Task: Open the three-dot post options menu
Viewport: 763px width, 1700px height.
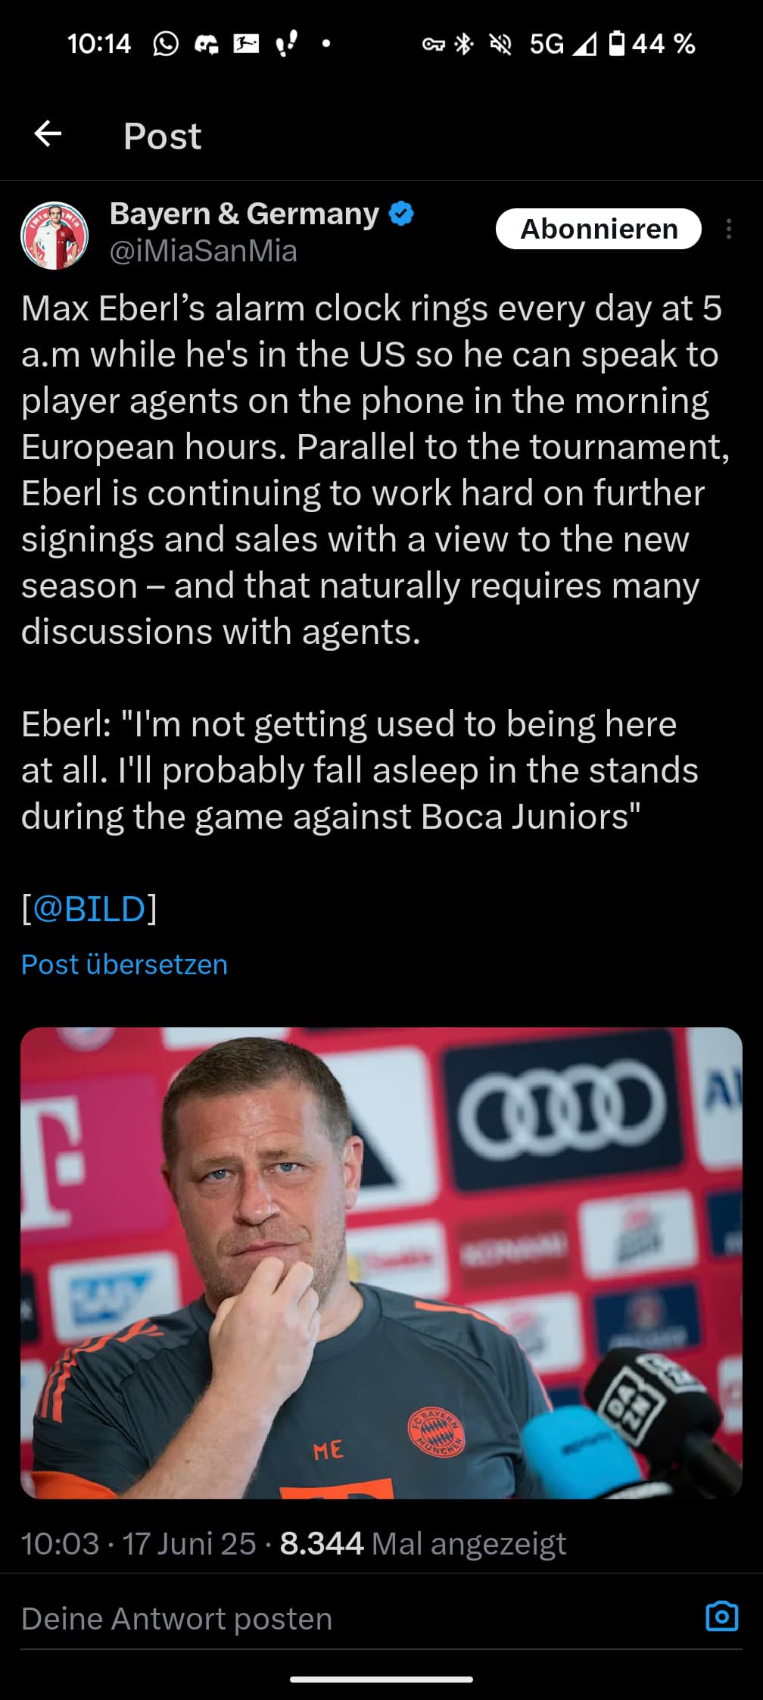Action: pyautogui.click(x=728, y=229)
